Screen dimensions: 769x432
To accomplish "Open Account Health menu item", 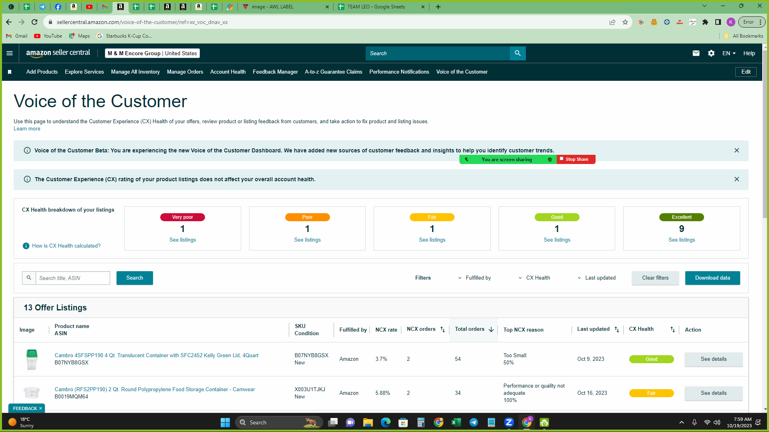I will 228,72.
